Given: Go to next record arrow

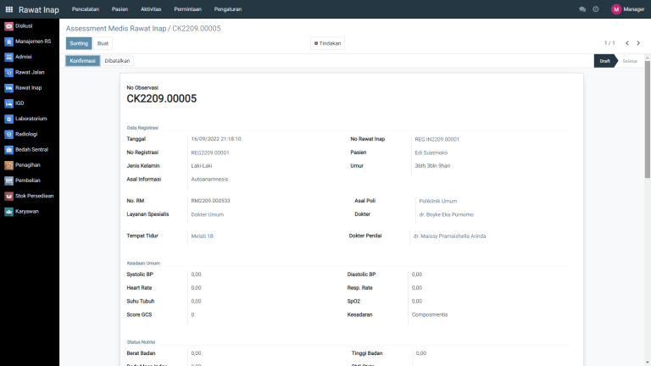Looking at the screenshot, I should (638, 43).
